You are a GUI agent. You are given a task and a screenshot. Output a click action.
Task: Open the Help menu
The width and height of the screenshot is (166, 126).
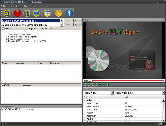[x=33, y=6]
